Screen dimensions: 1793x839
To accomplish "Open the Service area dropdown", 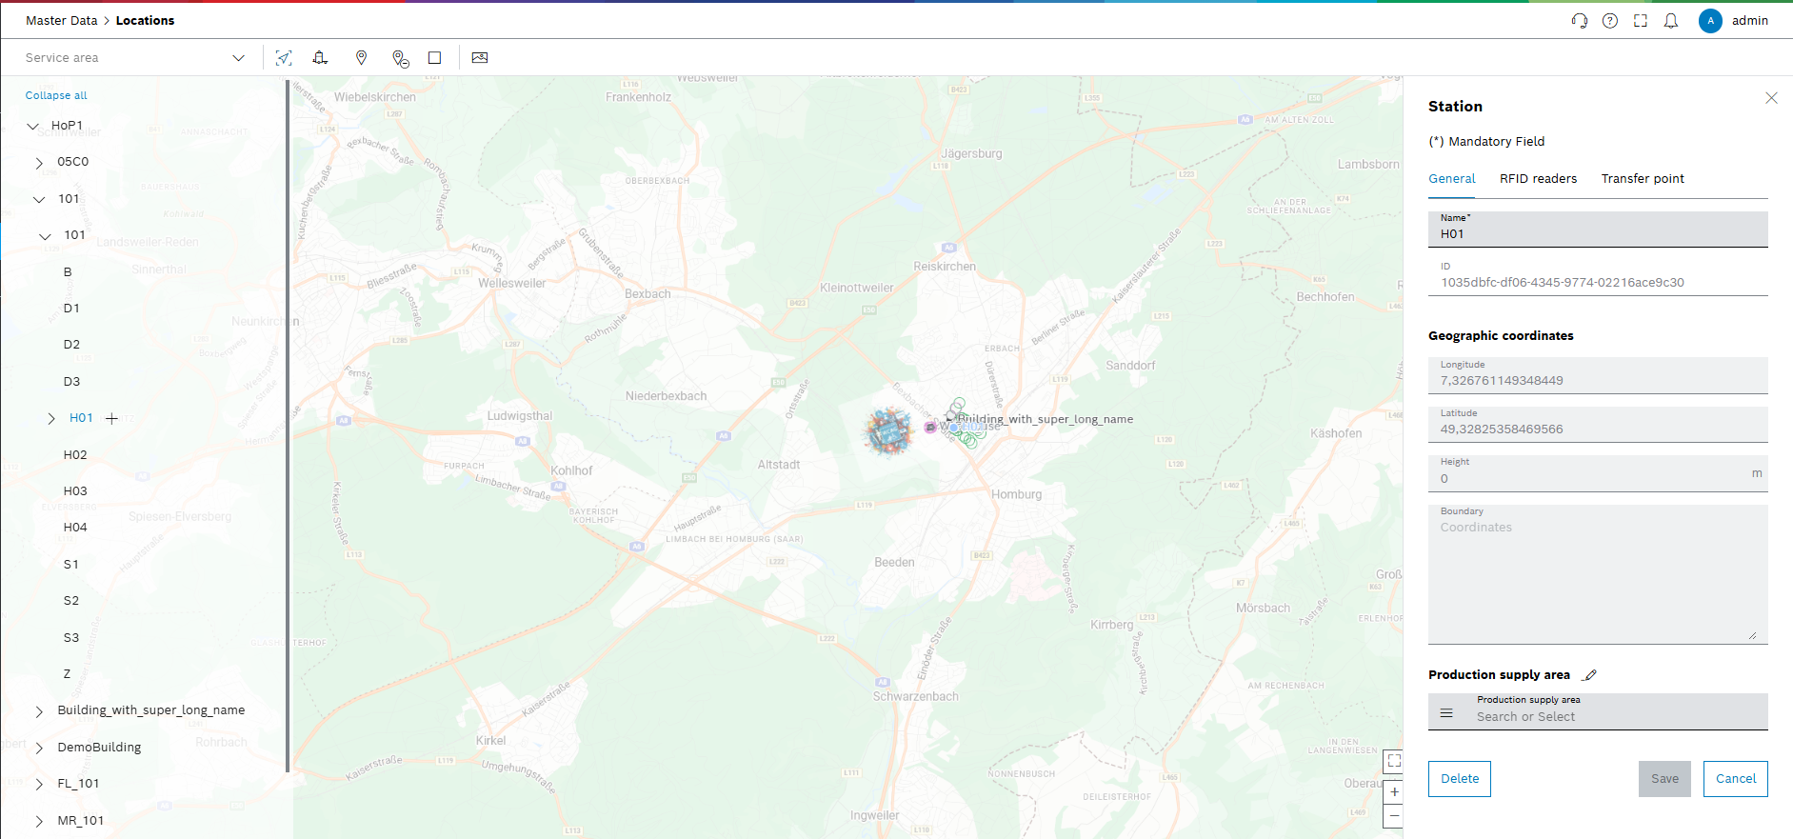I will pos(135,58).
